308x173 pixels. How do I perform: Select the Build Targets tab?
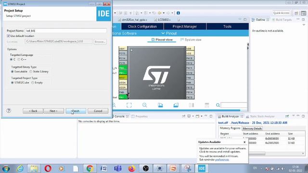pyautogui.click(x=282, y=20)
